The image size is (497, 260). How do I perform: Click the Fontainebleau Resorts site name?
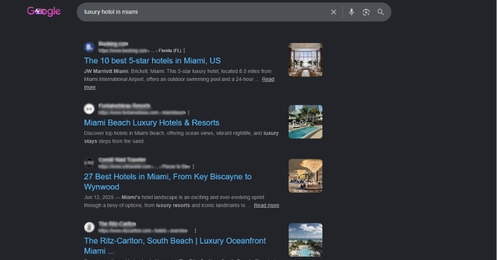pos(125,106)
